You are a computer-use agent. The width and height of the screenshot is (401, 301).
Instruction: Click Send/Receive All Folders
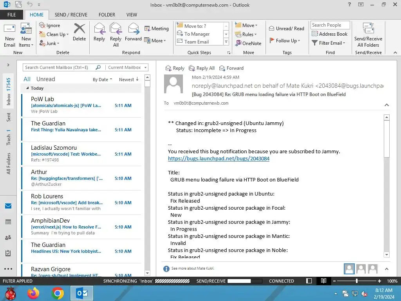tap(368, 35)
